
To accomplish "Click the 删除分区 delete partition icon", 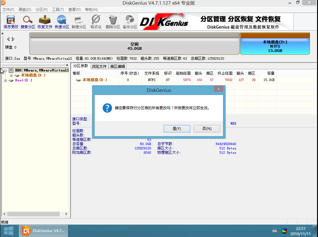I will pos(113,22).
